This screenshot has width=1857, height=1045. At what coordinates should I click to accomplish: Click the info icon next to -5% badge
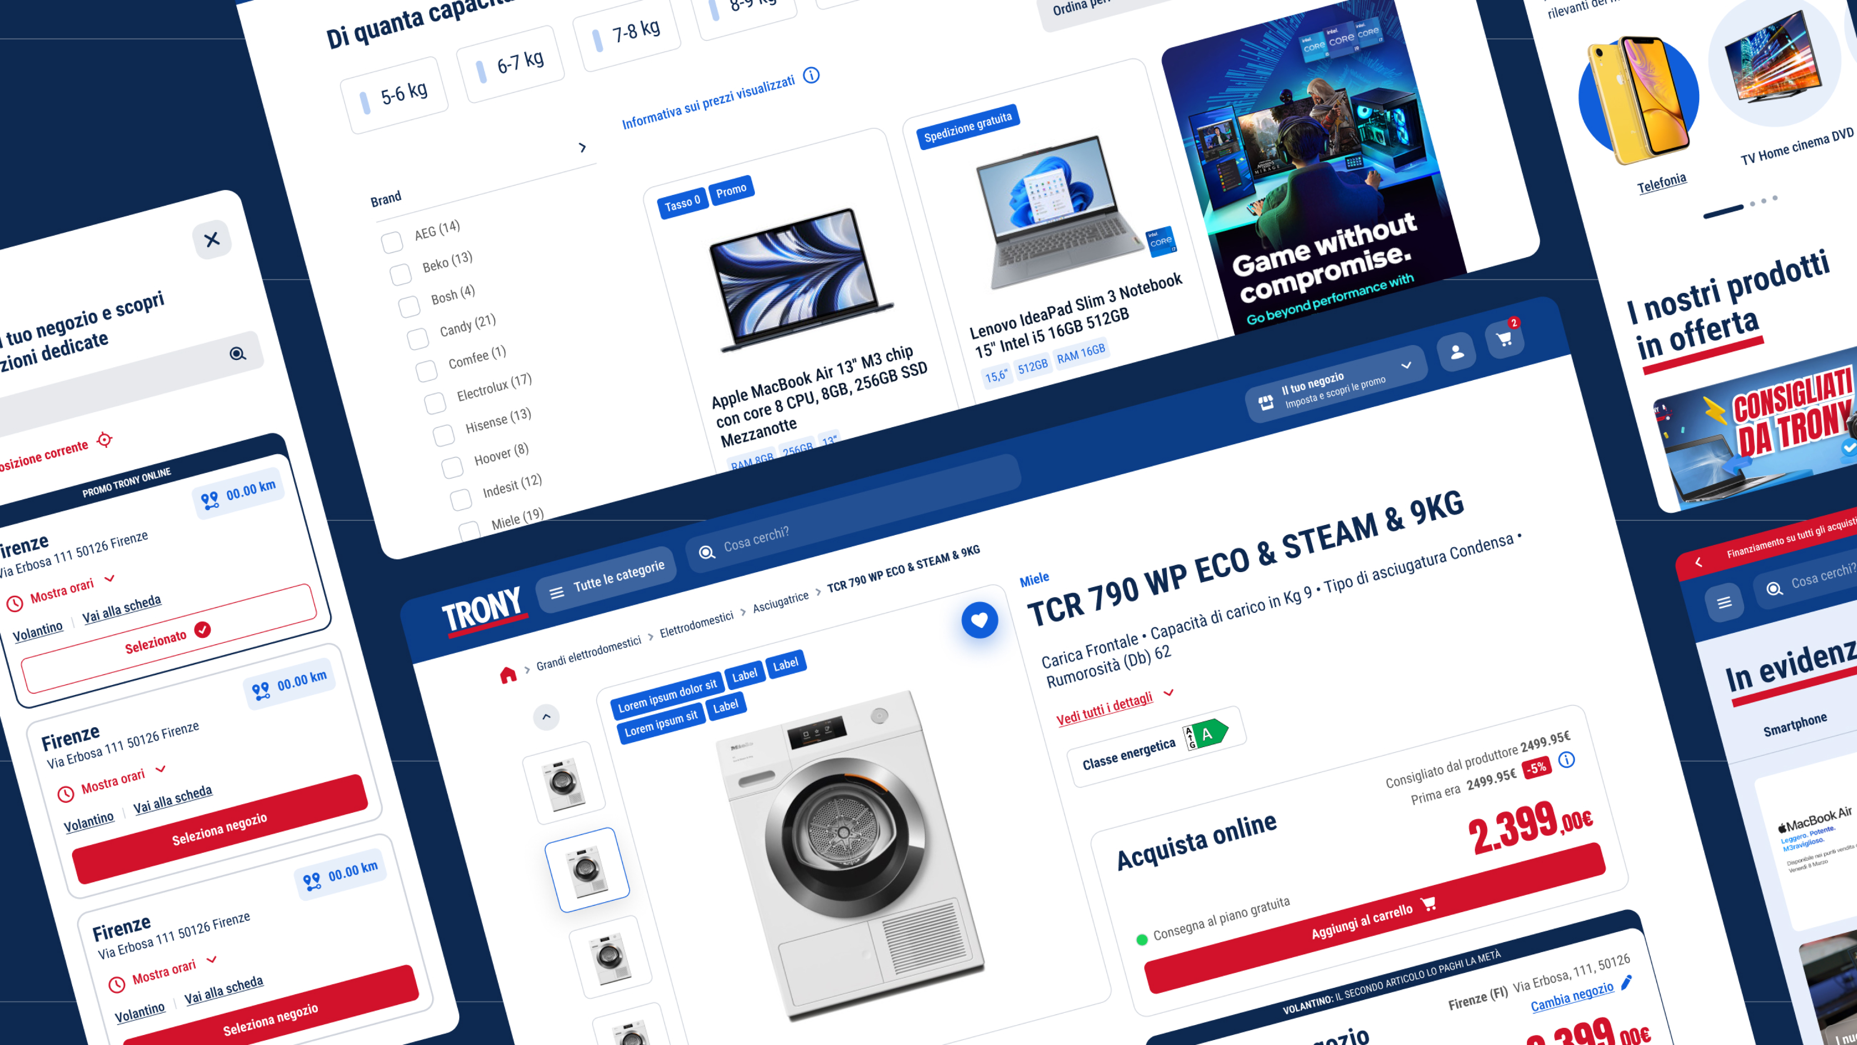[x=1566, y=759]
